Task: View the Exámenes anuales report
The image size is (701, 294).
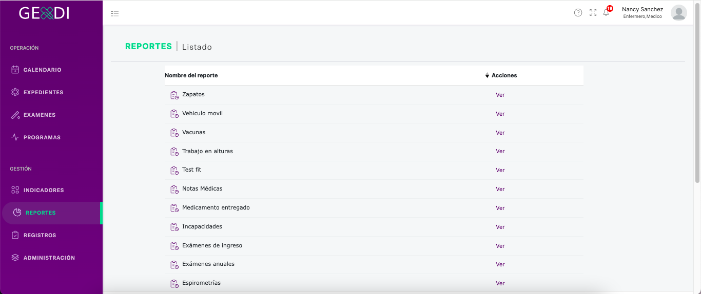Action: coord(500,264)
